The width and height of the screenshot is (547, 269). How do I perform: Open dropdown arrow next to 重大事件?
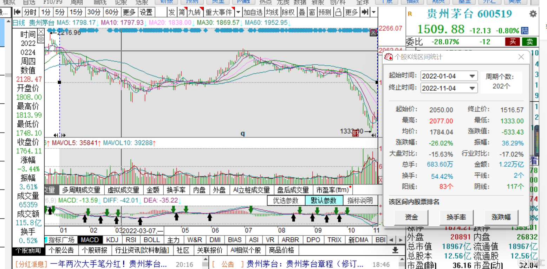[238, 12]
